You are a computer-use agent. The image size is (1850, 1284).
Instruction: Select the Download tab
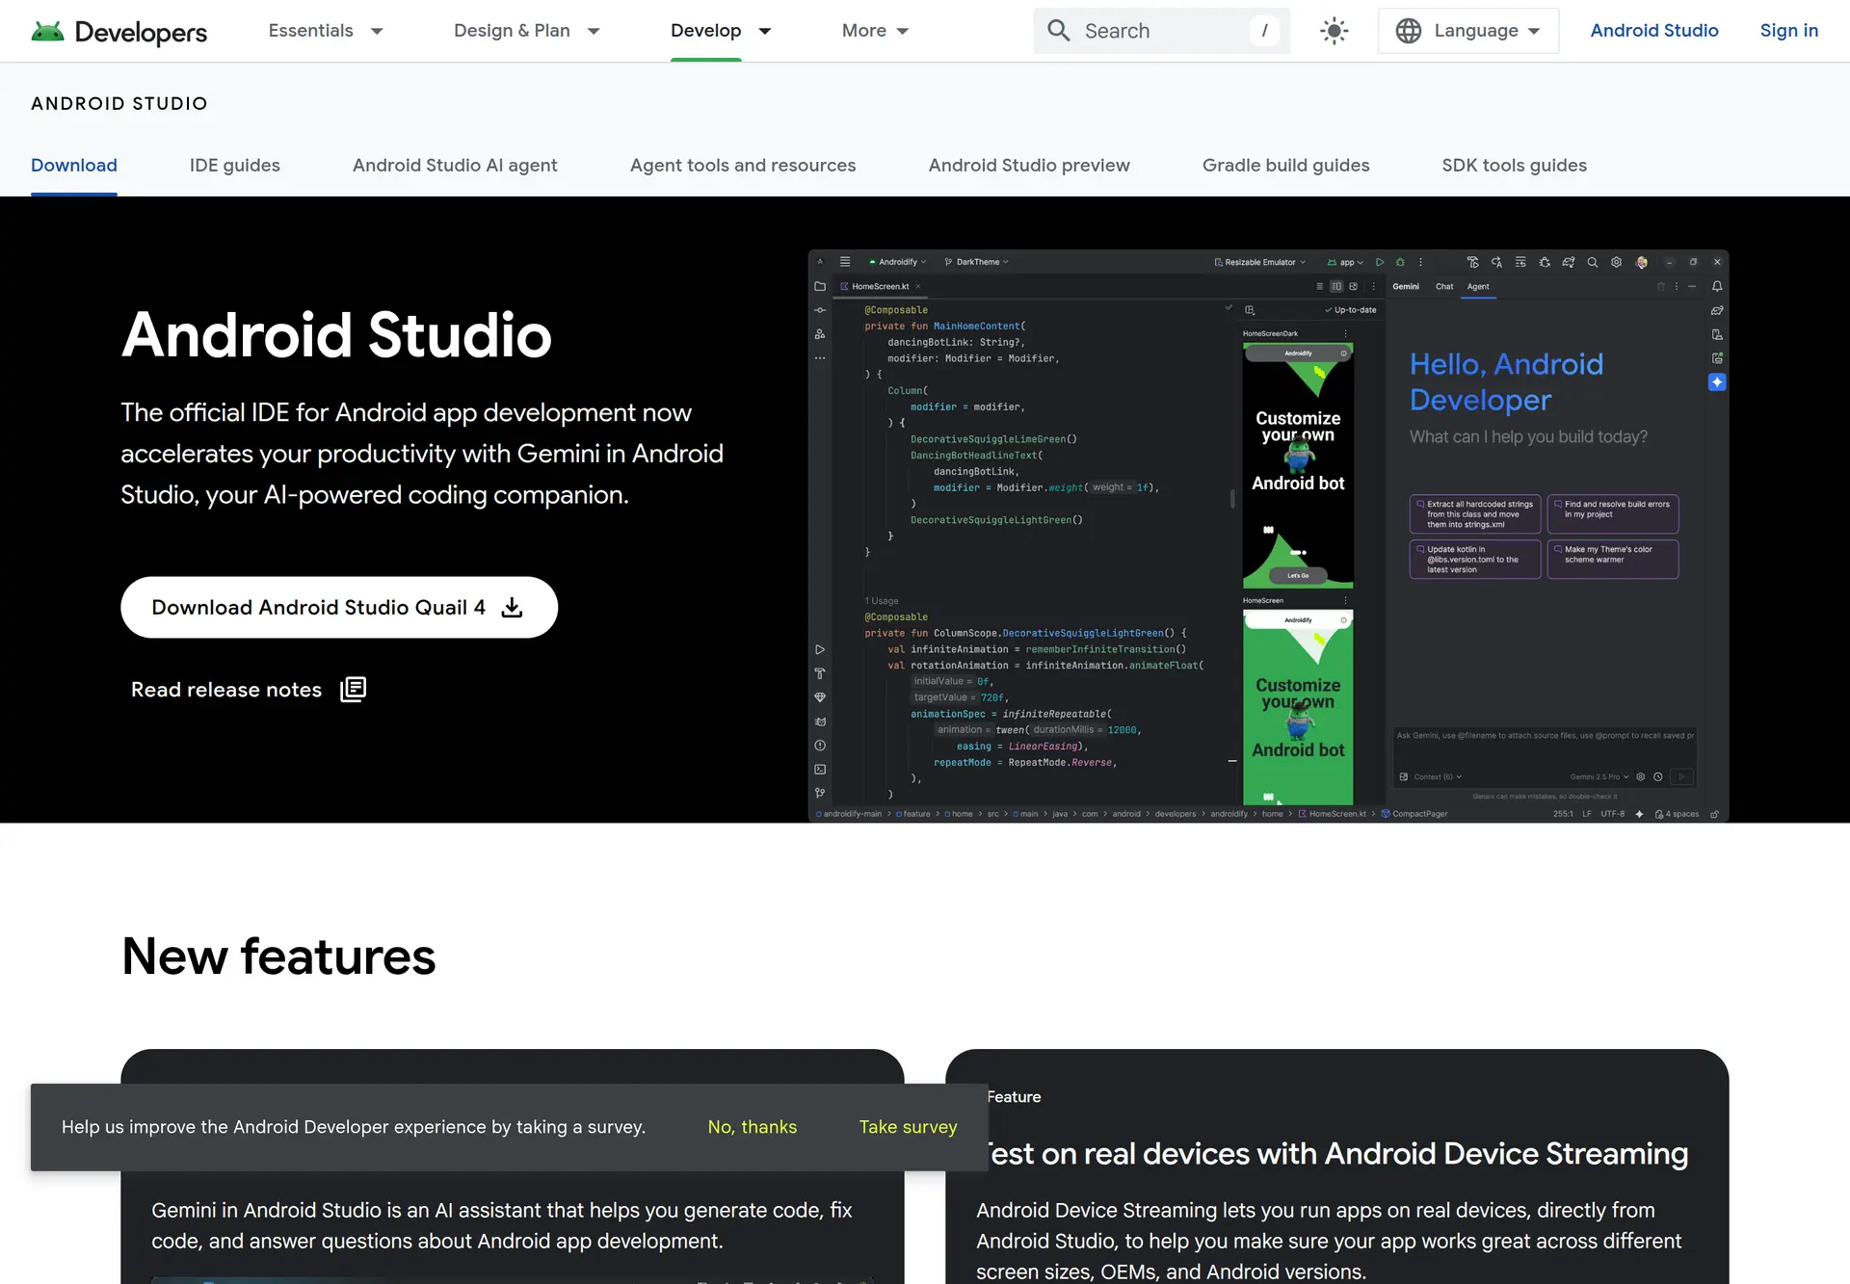pos(74,166)
